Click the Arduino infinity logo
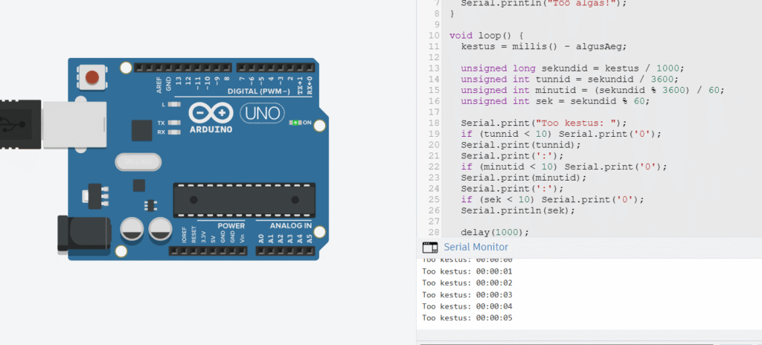Viewport: 762px width, 345px height. click(211, 112)
